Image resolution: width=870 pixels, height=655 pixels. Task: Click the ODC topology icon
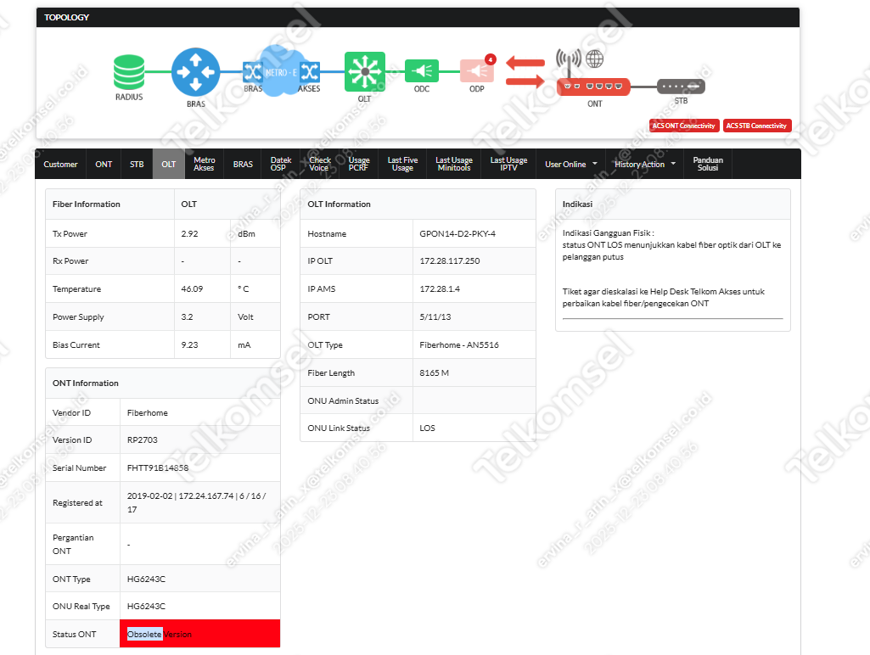pyautogui.click(x=422, y=71)
